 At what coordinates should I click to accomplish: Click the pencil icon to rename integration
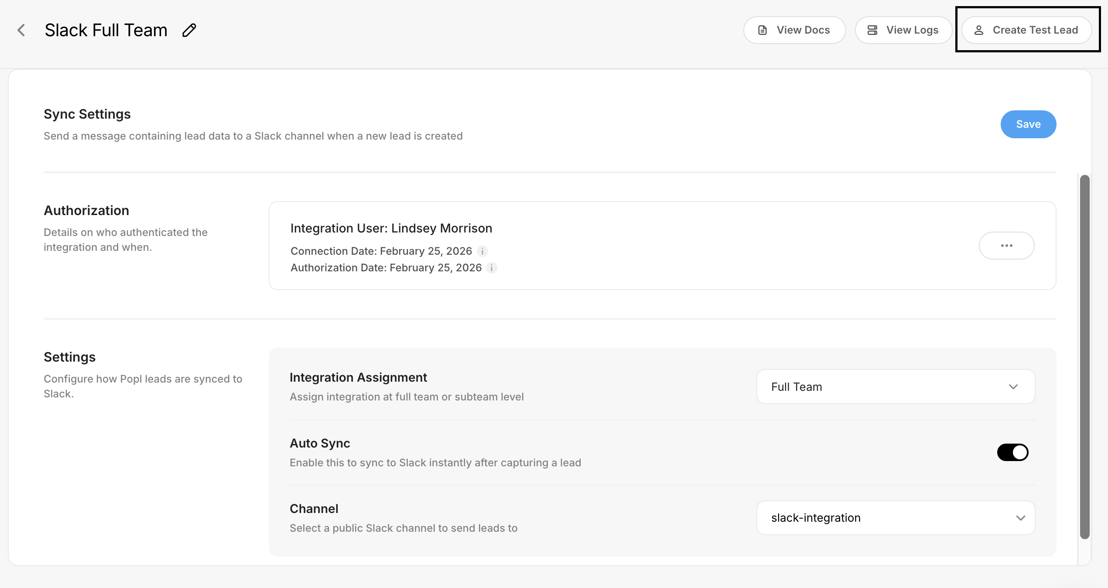(x=189, y=30)
